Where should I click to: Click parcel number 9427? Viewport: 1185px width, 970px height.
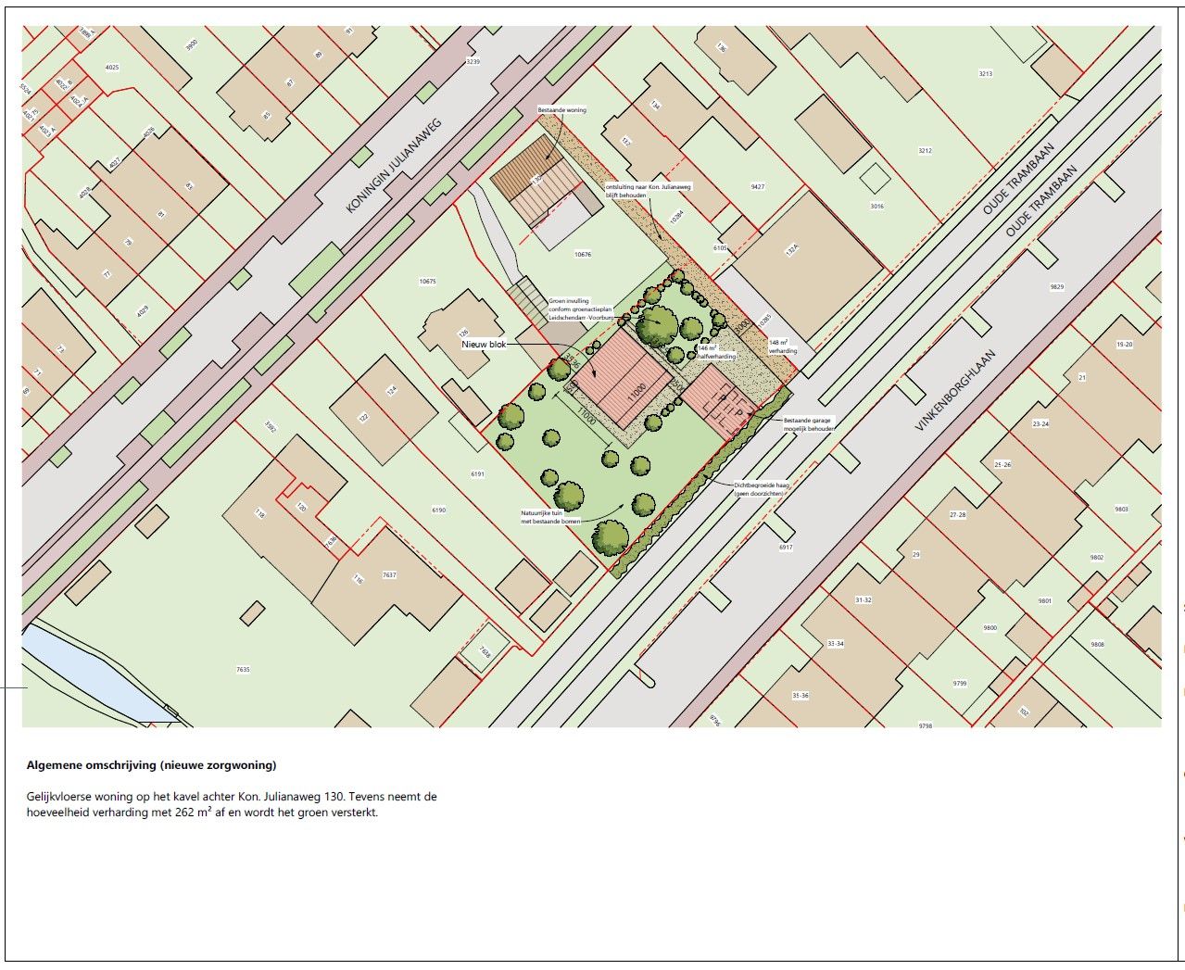pyautogui.click(x=758, y=186)
